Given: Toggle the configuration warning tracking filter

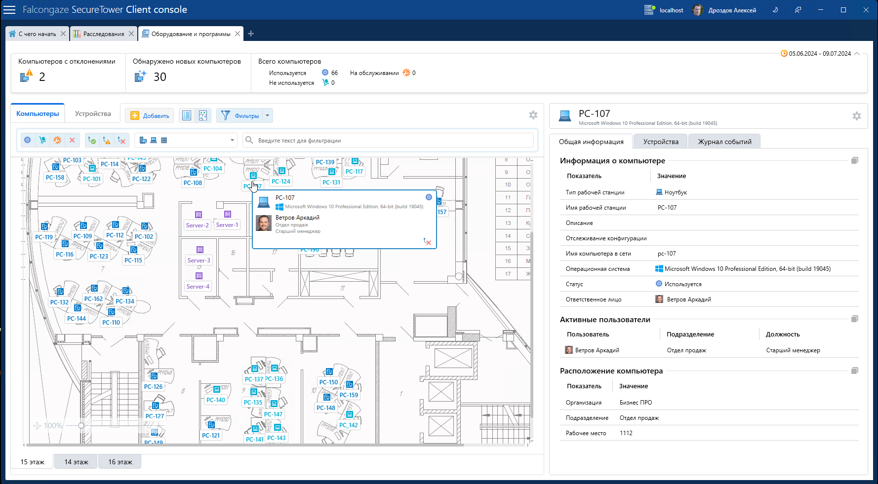Looking at the screenshot, I should (x=107, y=141).
